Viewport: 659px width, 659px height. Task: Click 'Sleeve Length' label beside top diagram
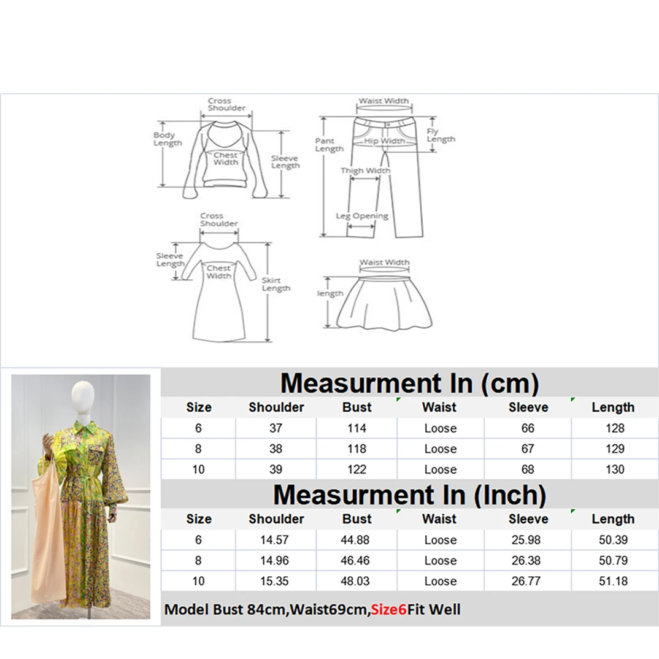click(x=285, y=162)
